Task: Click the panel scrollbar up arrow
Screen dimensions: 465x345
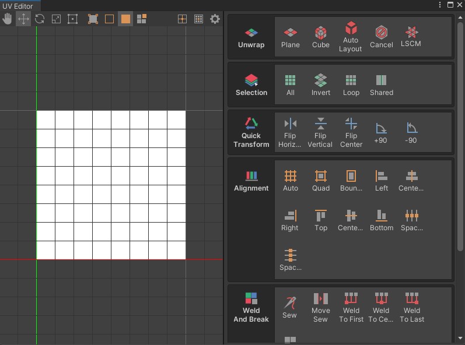Action: 460,17
